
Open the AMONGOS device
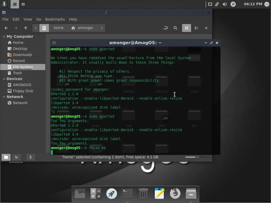click(x=23, y=85)
